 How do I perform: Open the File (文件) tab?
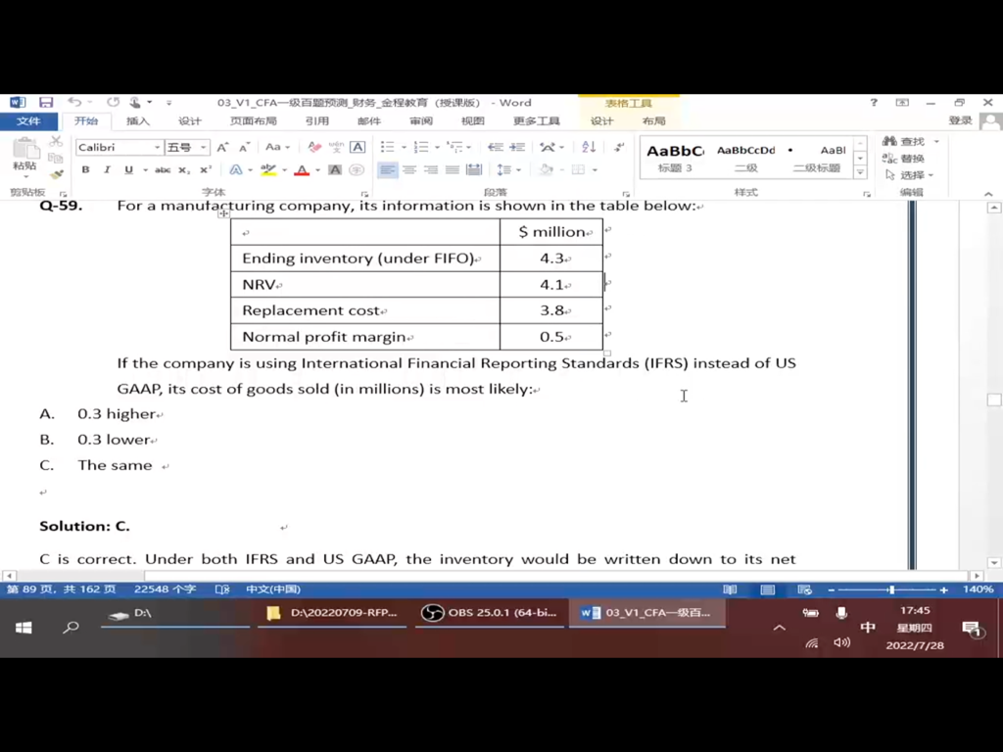(x=28, y=121)
